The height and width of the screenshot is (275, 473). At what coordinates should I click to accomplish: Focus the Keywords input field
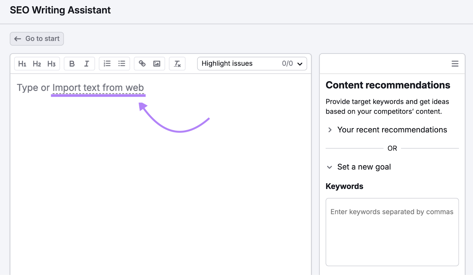pyautogui.click(x=392, y=232)
